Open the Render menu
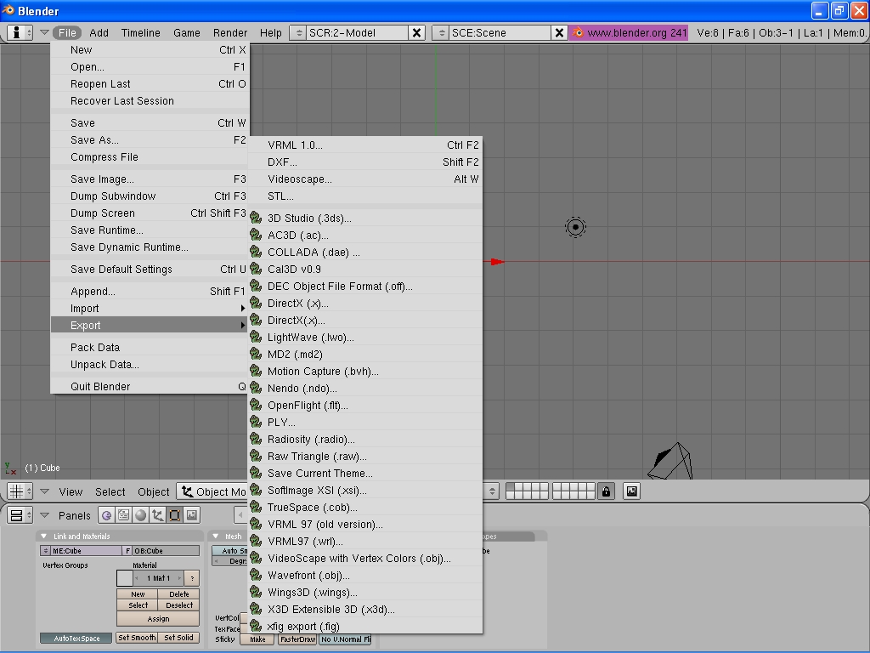Image resolution: width=870 pixels, height=653 pixels. [229, 33]
